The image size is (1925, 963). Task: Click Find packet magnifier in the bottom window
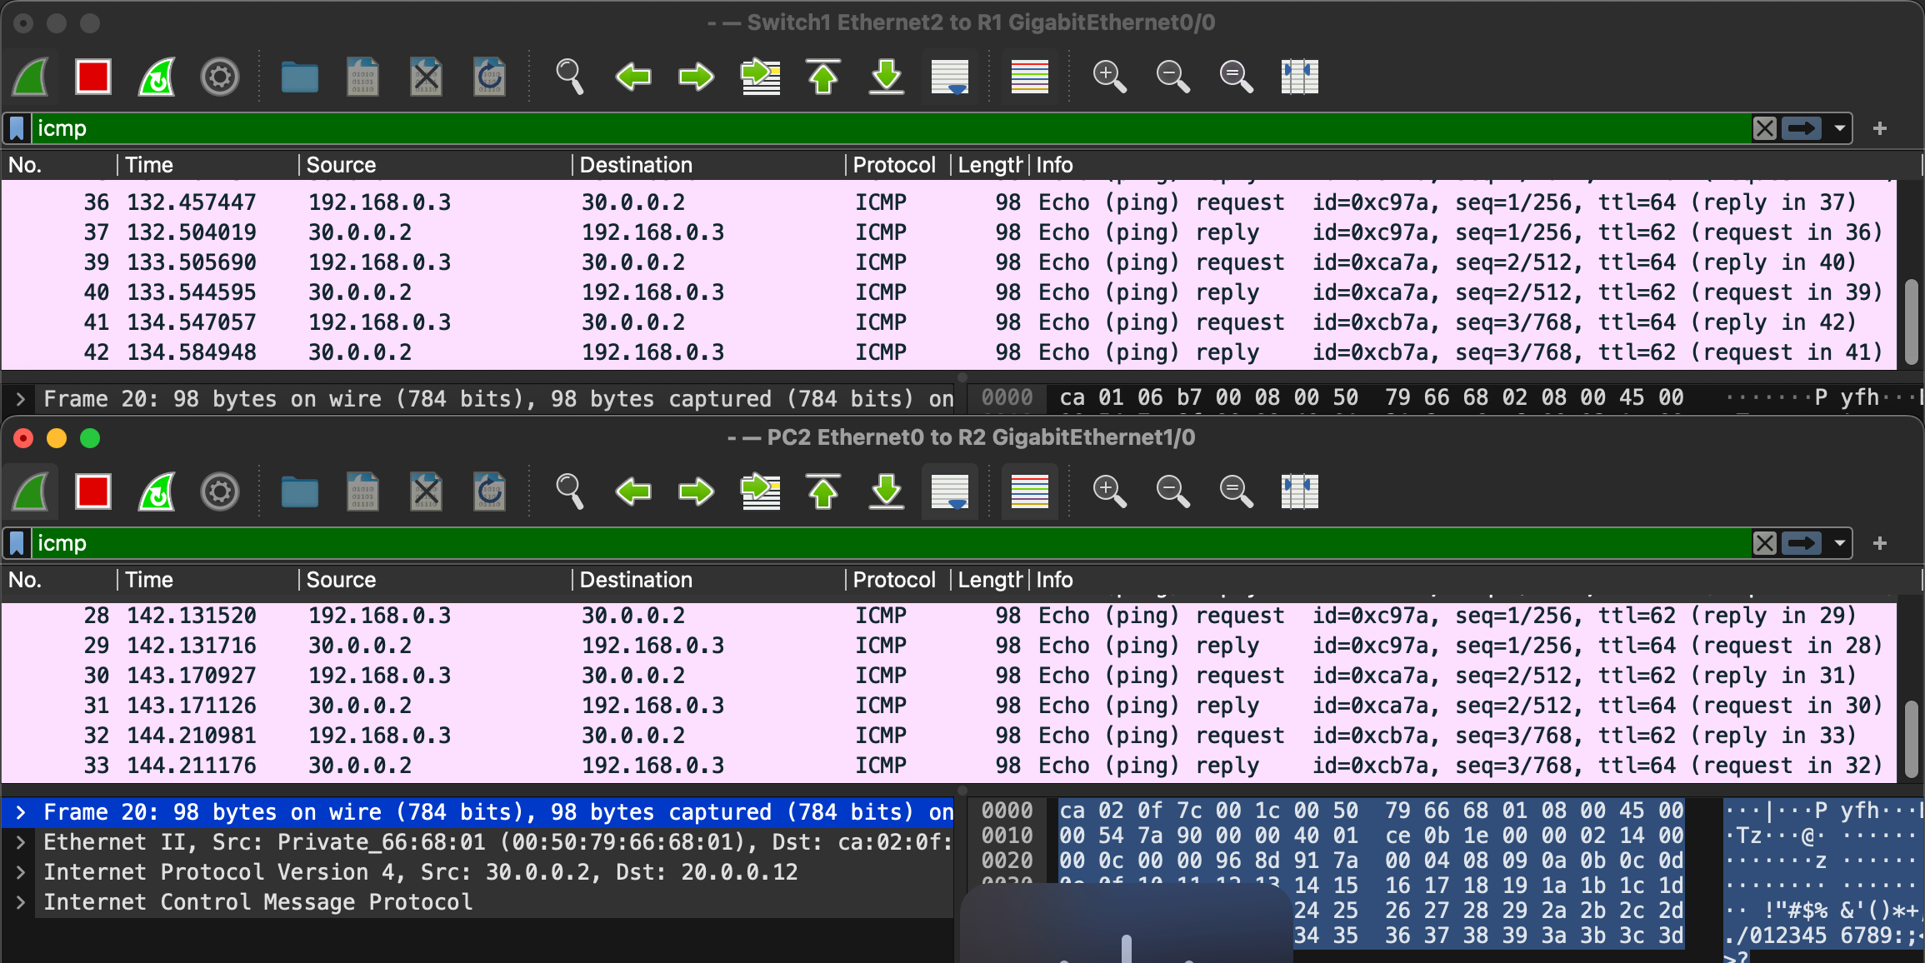569,492
